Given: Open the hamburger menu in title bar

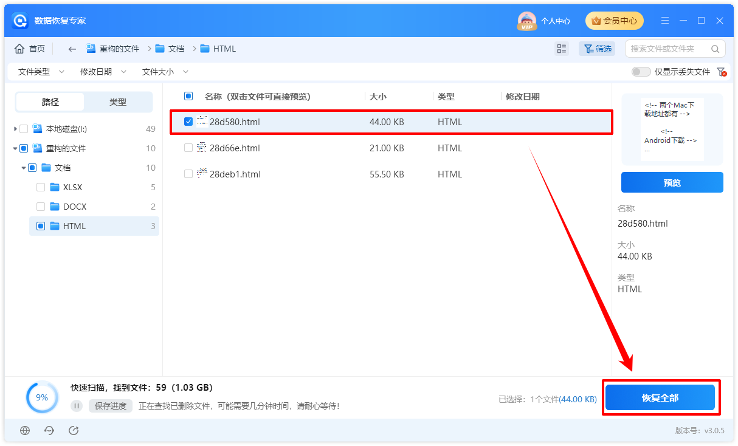Looking at the screenshot, I should (664, 21).
